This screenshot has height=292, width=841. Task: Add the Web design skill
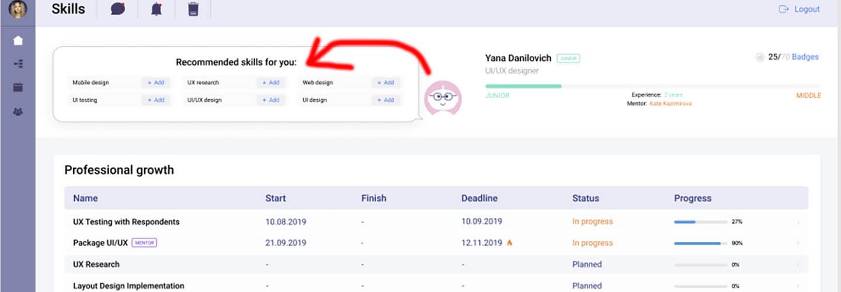[x=386, y=83]
